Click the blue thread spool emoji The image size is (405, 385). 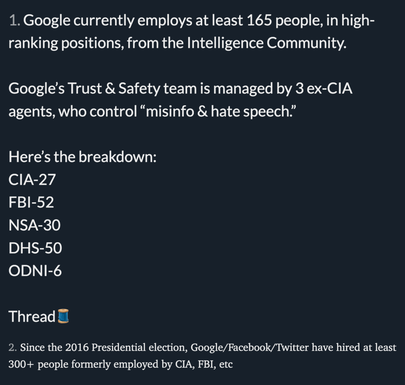[63, 316]
